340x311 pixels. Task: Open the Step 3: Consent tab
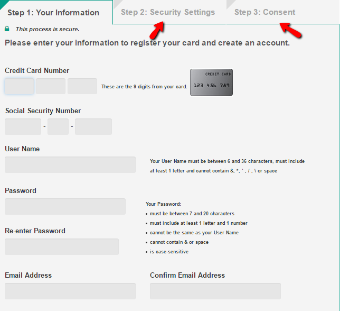(265, 12)
